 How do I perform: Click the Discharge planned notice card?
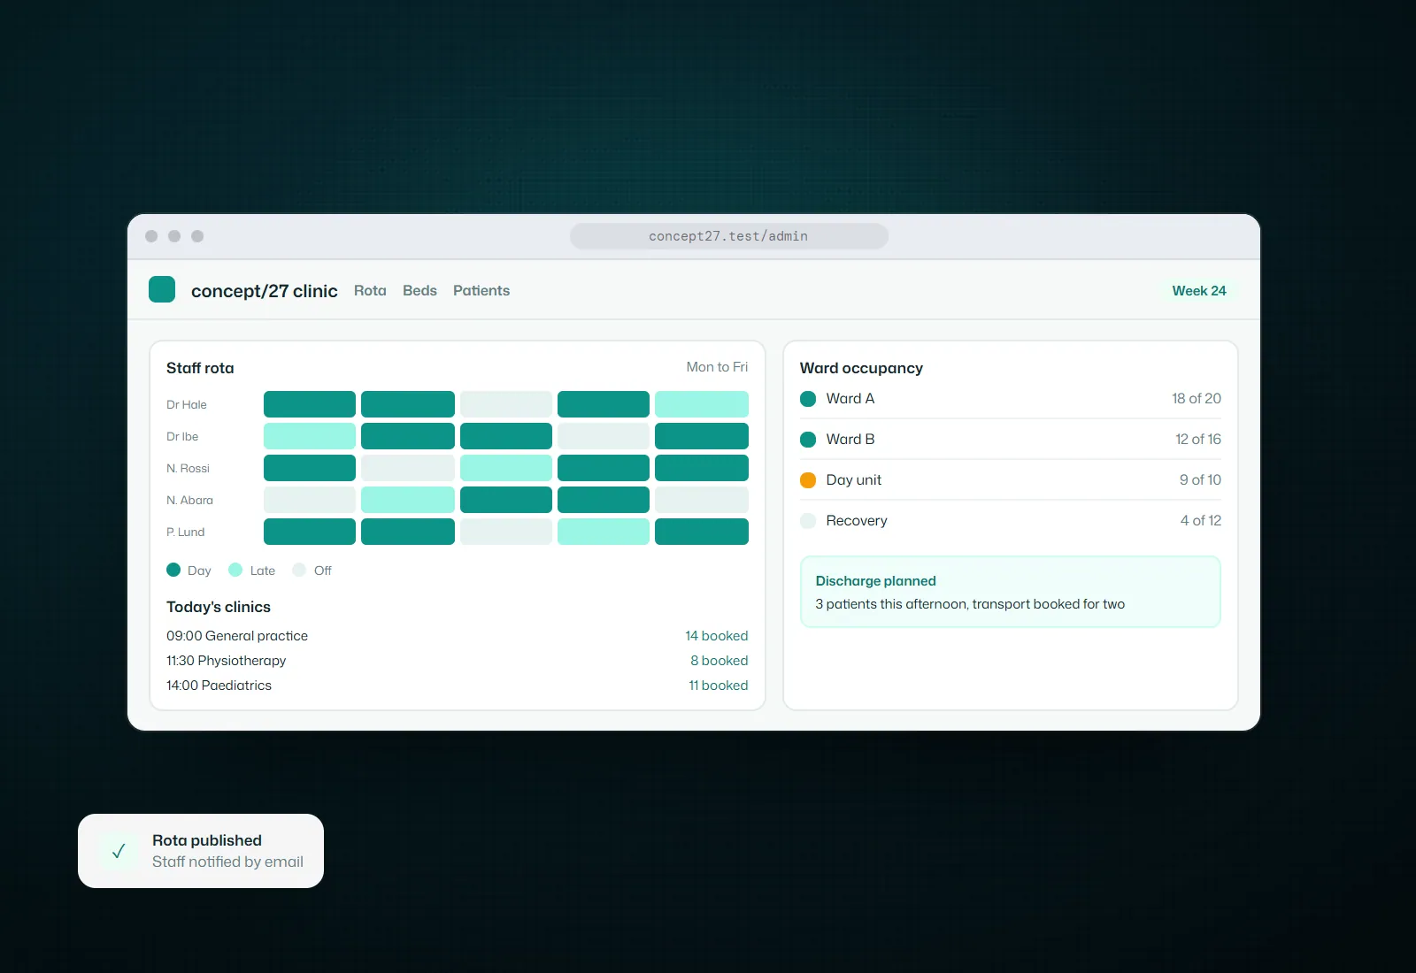(1011, 592)
